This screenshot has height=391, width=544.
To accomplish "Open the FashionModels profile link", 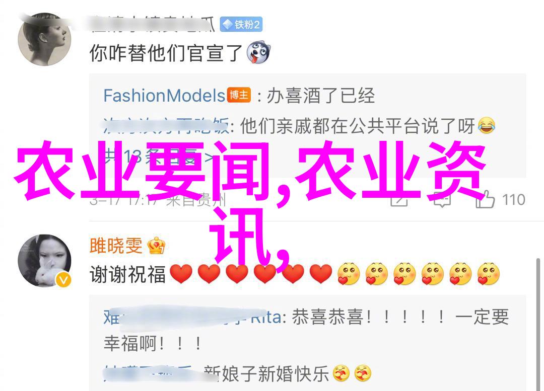I will click(x=164, y=95).
